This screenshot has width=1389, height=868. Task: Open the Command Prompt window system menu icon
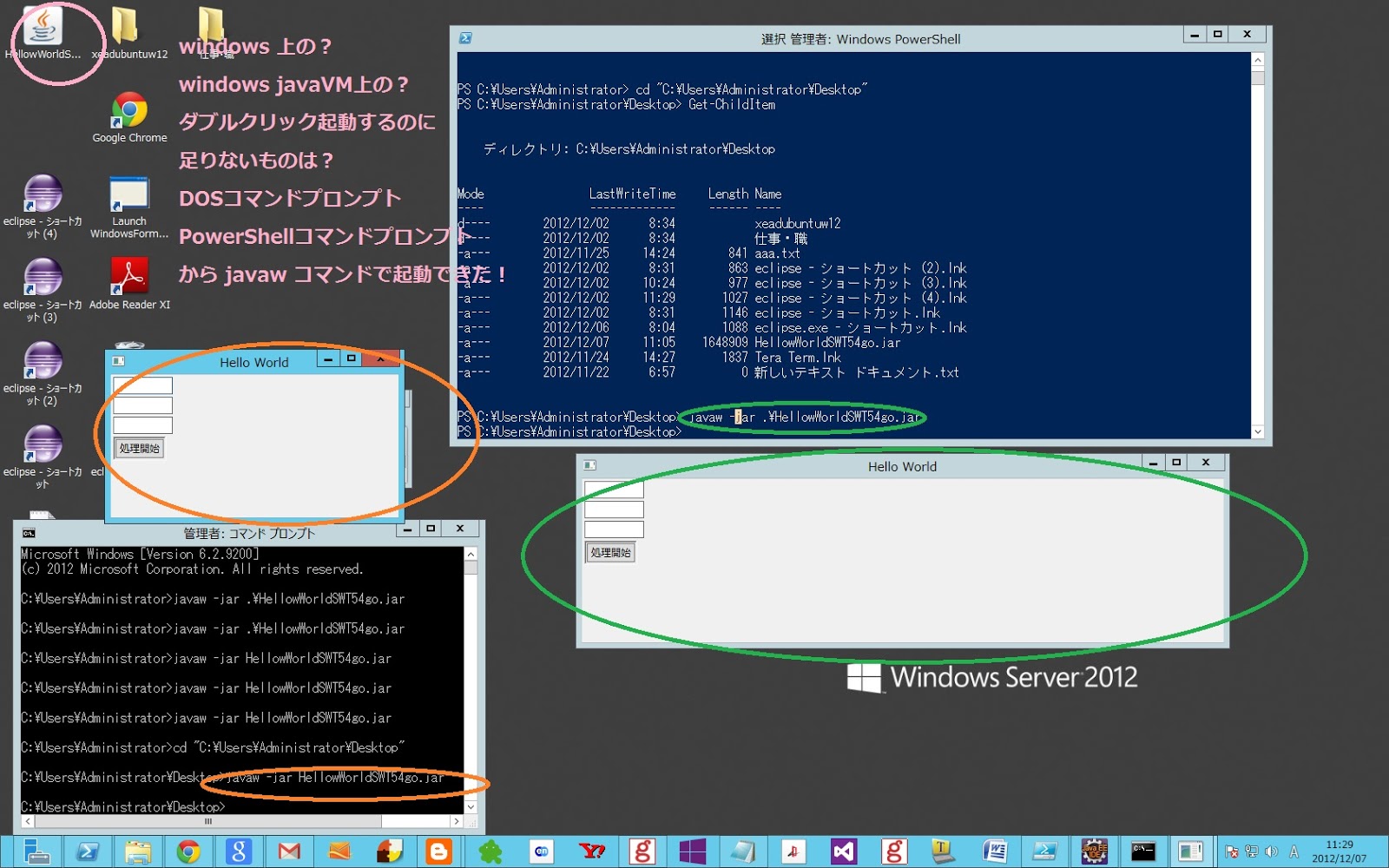tap(29, 533)
